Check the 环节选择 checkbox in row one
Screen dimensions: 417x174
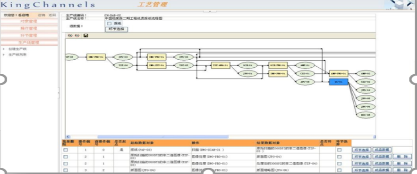tap(340, 150)
